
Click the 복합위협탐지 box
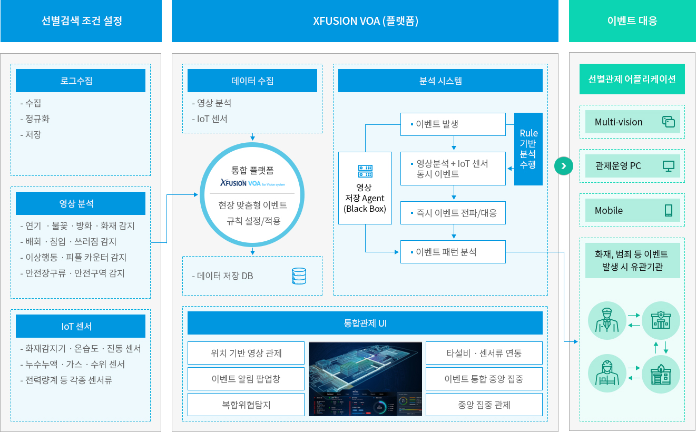point(246,405)
